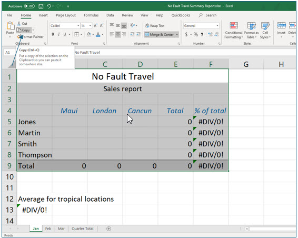Open the Paste options arrow

[10, 37]
